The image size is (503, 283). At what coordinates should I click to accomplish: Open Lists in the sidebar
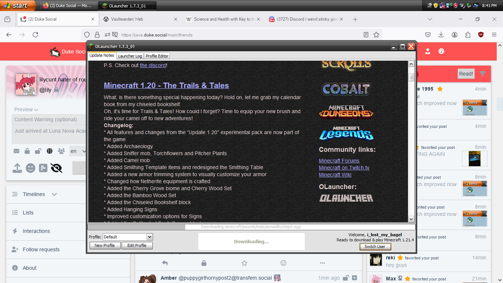[x=28, y=213]
